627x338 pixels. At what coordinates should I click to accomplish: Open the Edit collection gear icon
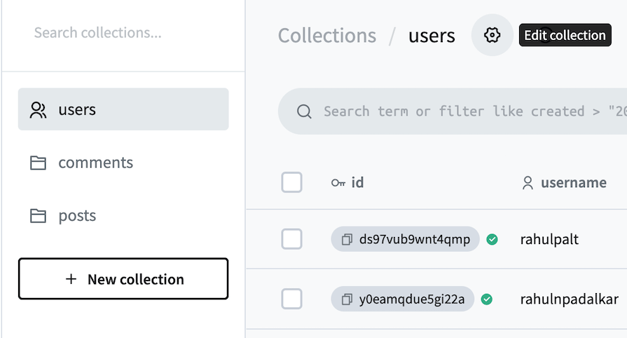tap(492, 35)
